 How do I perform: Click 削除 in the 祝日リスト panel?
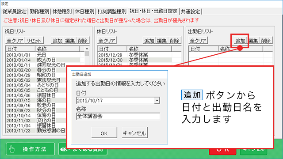[x=83, y=41]
